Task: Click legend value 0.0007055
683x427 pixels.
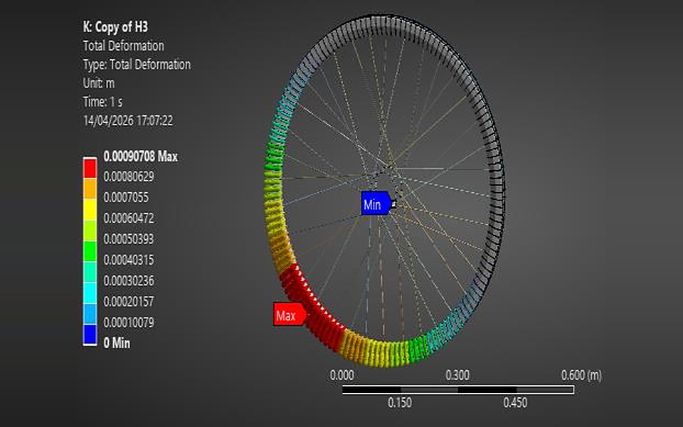Action: pyautogui.click(x=126, y=197)
